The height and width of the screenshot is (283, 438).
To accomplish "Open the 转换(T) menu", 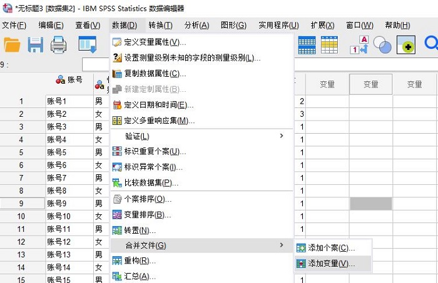I will (160, 25).
